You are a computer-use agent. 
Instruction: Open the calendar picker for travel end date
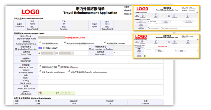(72, 53)
